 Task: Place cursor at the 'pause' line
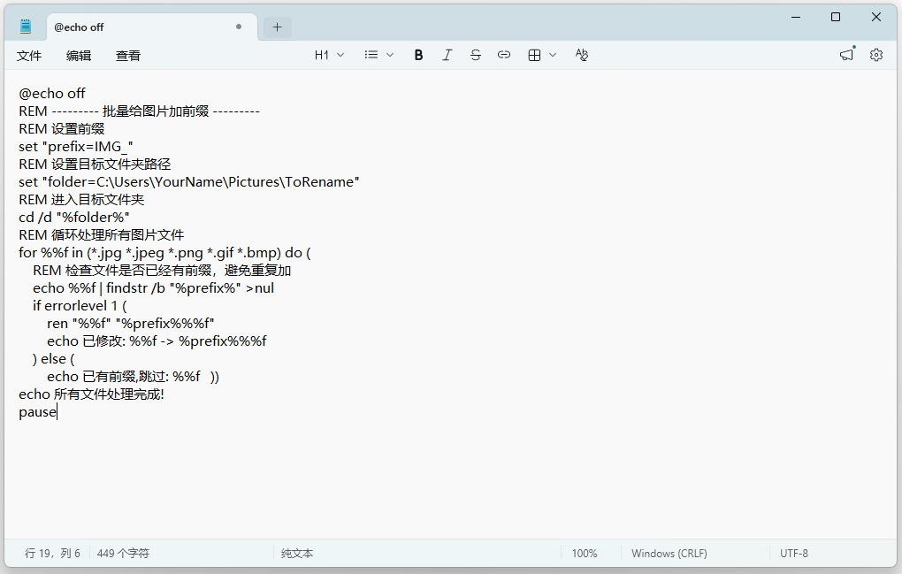point(37,412)
